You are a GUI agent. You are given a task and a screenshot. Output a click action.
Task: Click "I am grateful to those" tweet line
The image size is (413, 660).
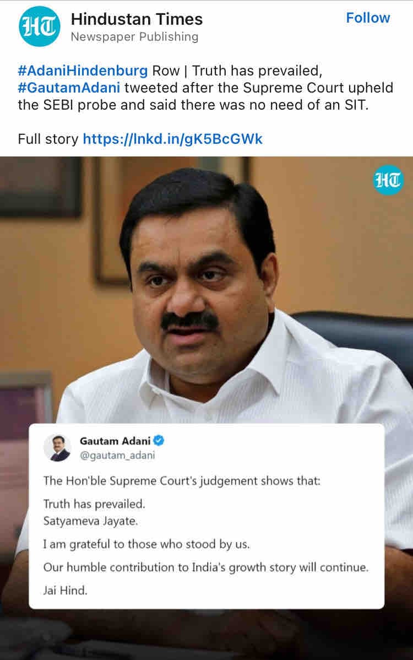coord(146,544)
